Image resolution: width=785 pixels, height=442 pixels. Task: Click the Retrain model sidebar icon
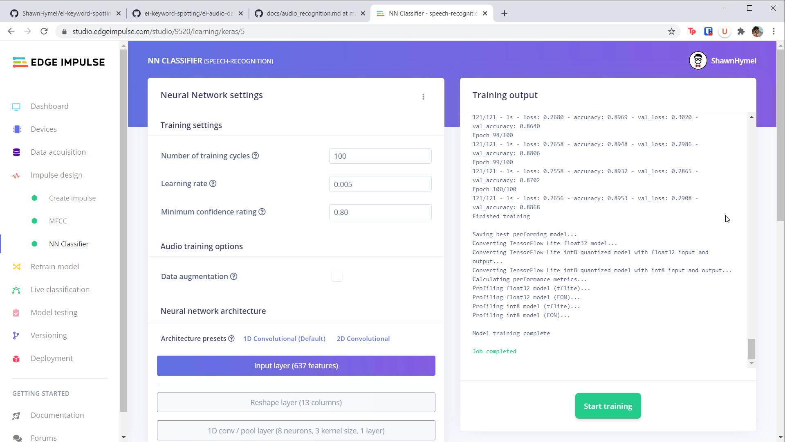pos(16,266)
